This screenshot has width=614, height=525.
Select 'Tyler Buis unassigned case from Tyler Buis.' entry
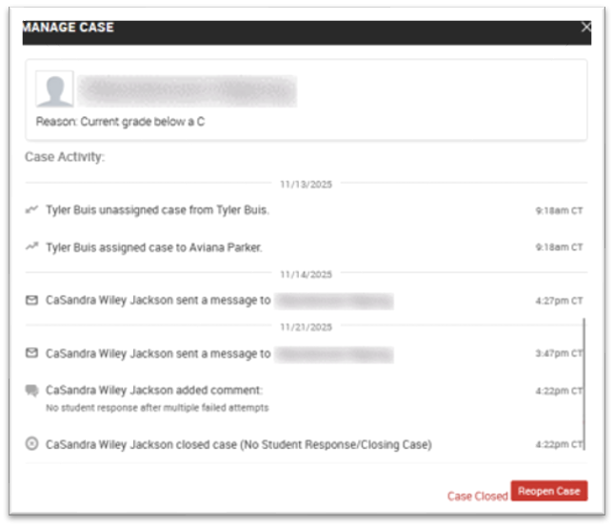pos(157,210)
